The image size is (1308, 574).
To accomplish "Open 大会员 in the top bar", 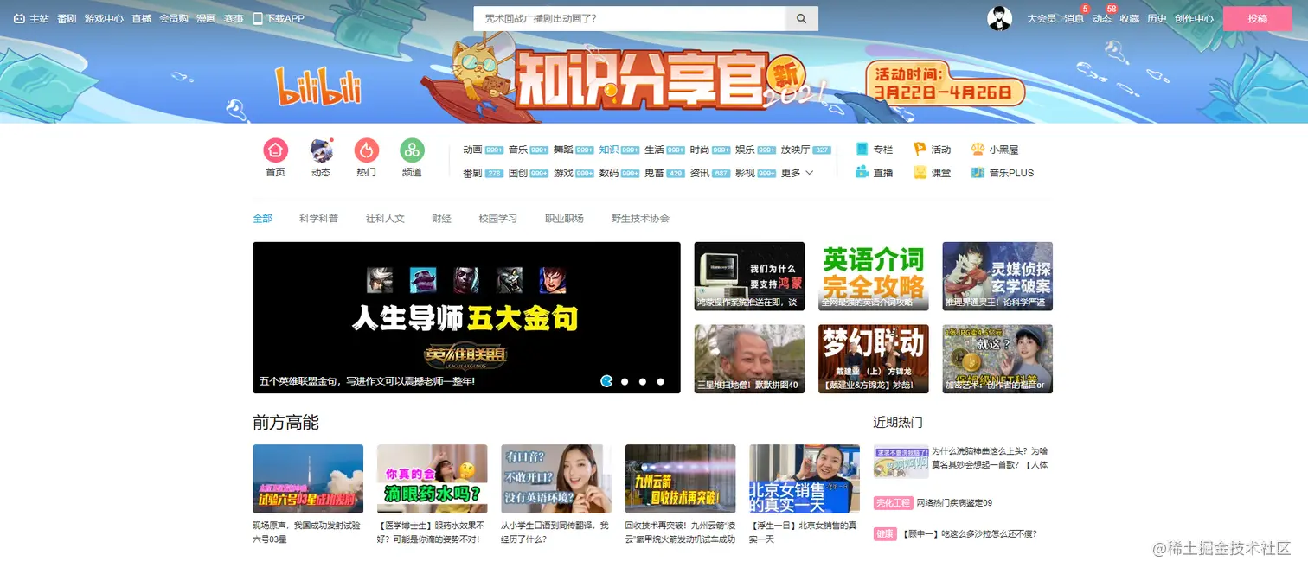I will [1042, 18].
